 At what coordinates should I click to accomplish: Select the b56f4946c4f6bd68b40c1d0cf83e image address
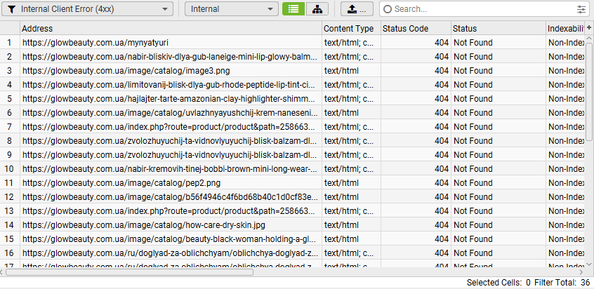pos(170,196)
